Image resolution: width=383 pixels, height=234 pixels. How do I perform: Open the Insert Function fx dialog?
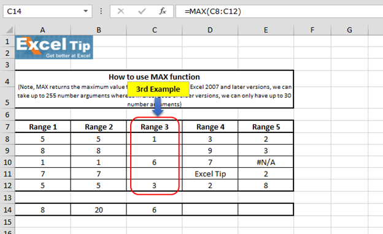click(x=163, y=11)
